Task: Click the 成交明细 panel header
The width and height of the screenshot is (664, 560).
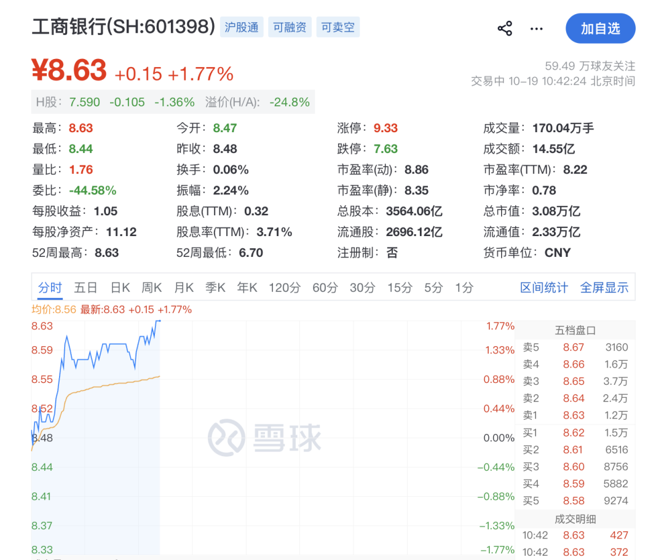Action: [x=575, y=519]
